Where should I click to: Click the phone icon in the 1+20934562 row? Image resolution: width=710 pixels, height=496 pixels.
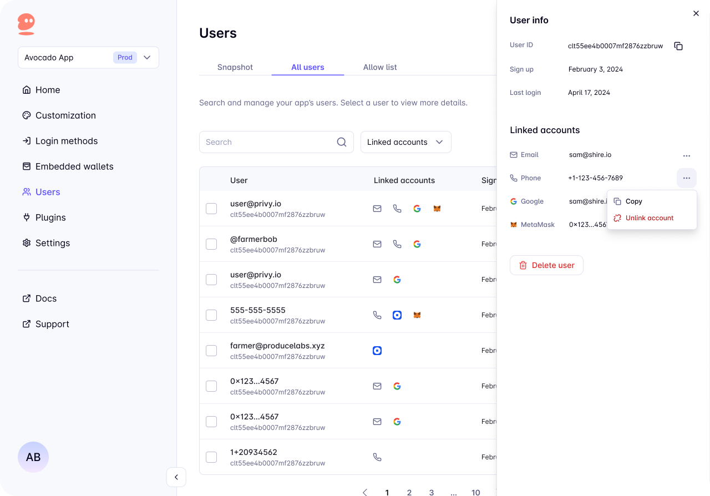point(377,457)
